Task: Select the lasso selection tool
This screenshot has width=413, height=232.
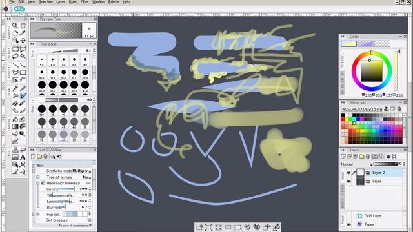Action: pos(15,56)
